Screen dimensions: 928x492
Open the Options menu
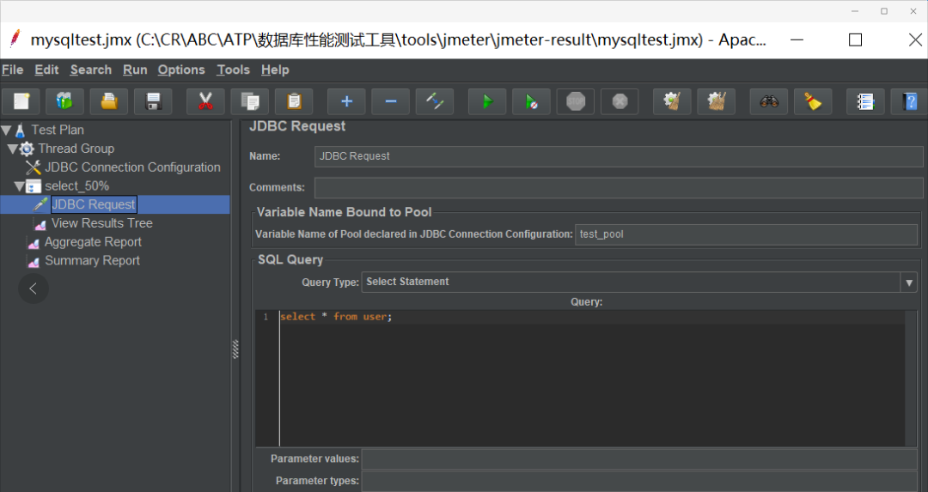[x=181, y=70]
